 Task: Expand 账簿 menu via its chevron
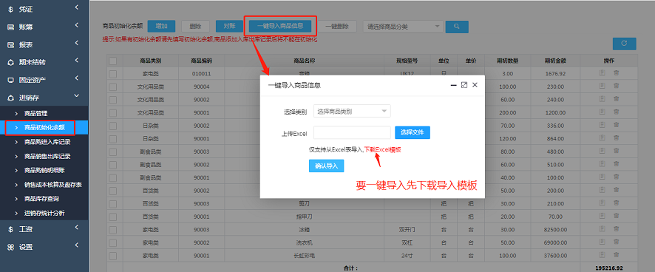coord(76,25)
